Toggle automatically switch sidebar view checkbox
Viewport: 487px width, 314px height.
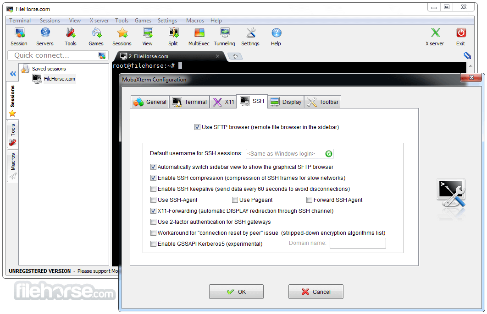coord(153,167)
